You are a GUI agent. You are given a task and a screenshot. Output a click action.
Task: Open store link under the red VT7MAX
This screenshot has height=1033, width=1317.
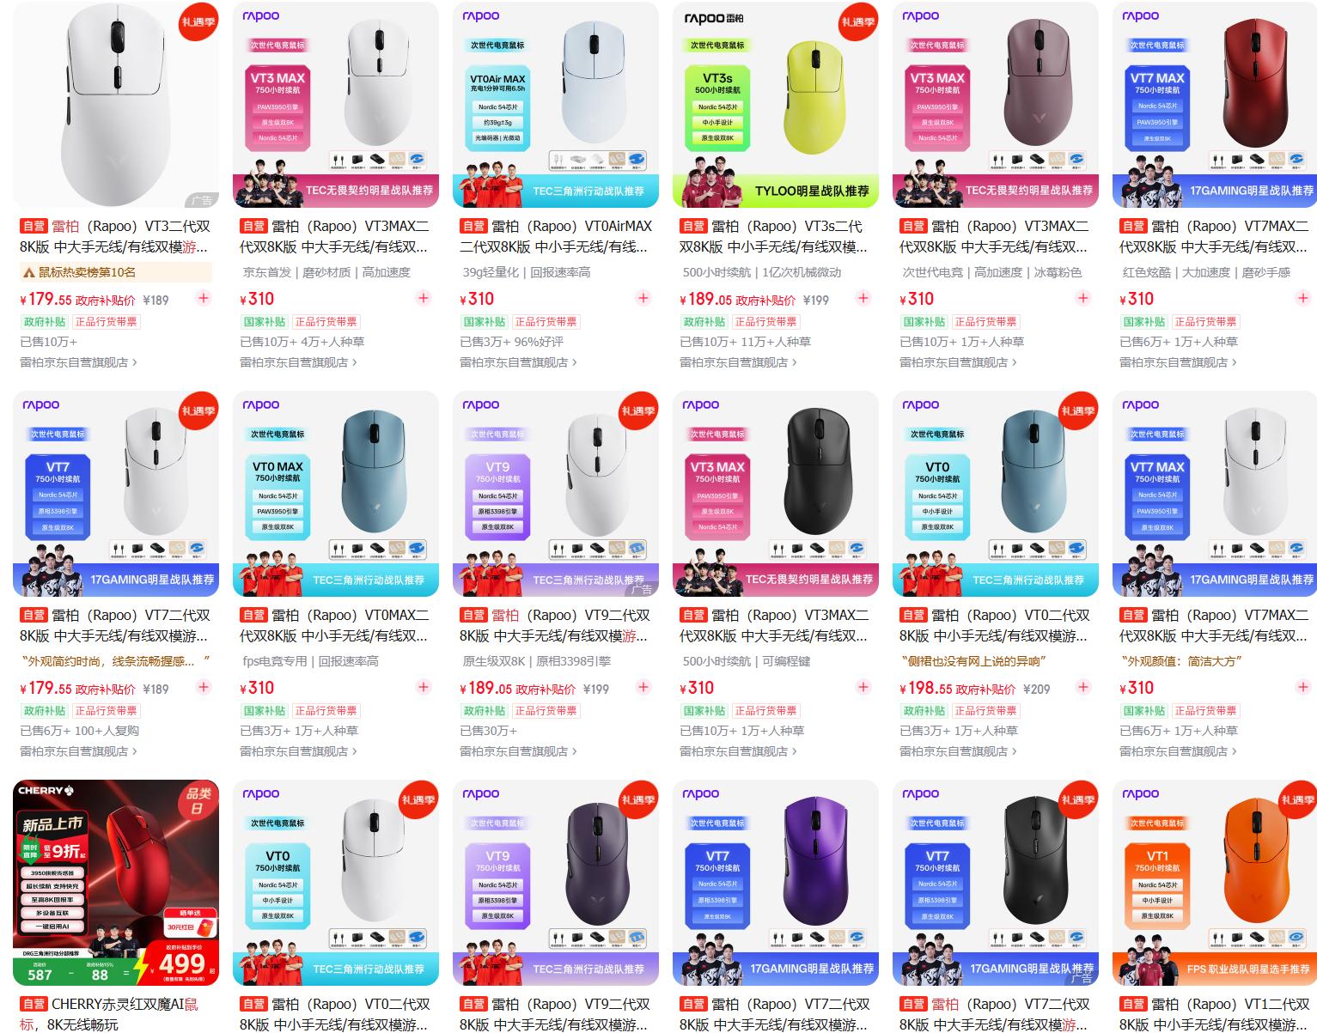coord(1178,362)
